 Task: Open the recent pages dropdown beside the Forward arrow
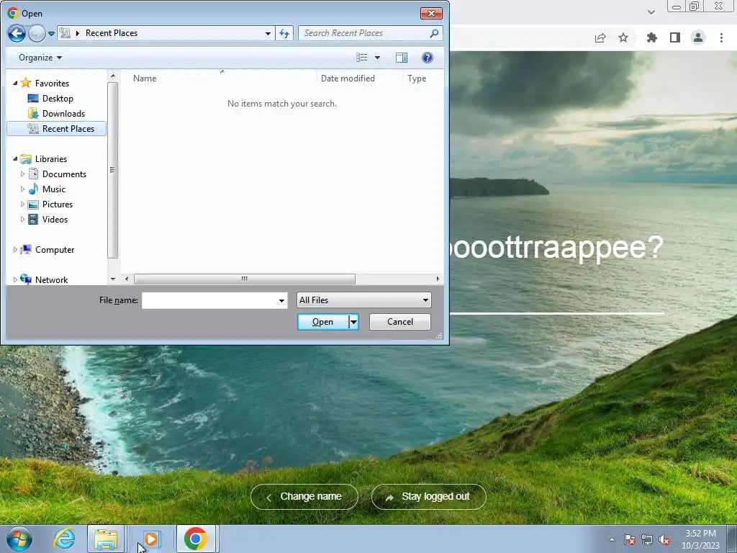(51, 34)
